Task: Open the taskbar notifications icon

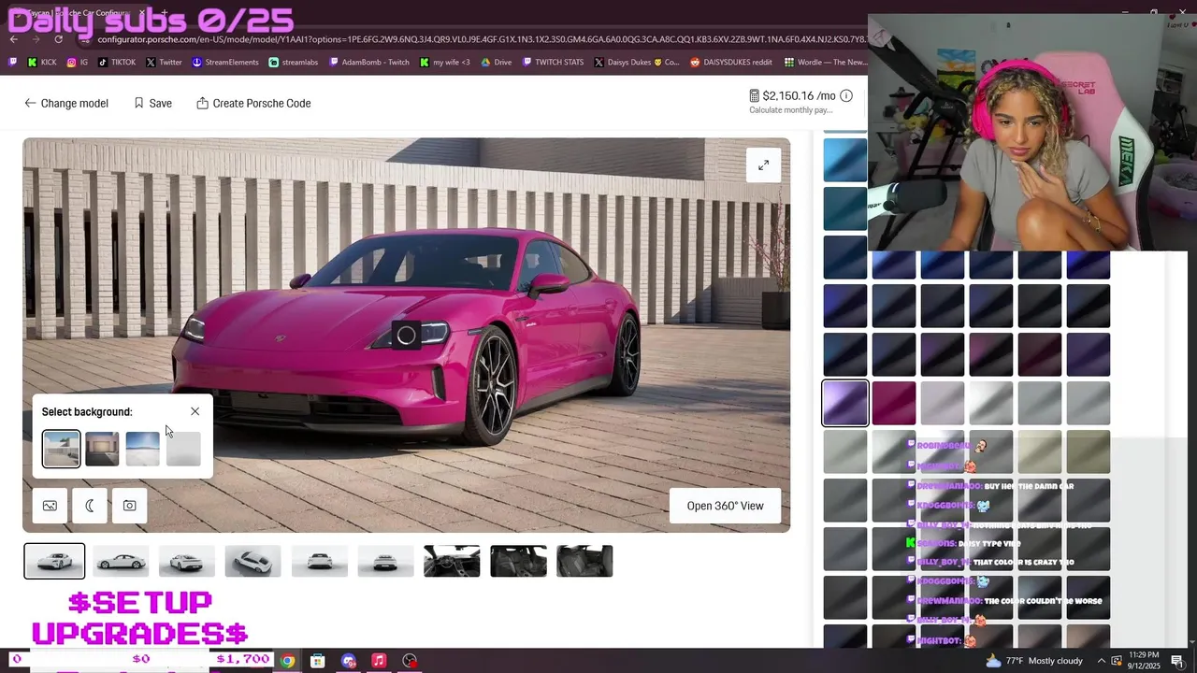Action: pyautogui.click(x=1178, y=661)
